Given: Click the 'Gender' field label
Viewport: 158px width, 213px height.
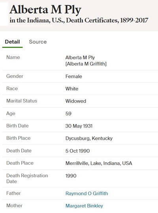Looking at the screenshot, I should [x=15, y=76].
